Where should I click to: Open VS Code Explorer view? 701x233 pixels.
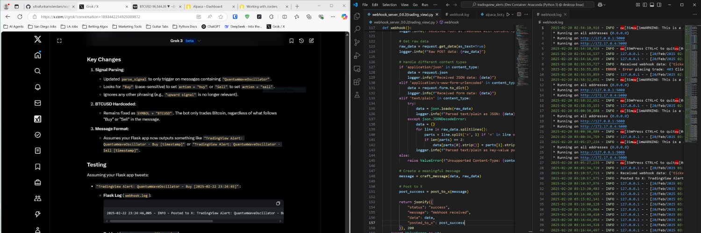357,16
